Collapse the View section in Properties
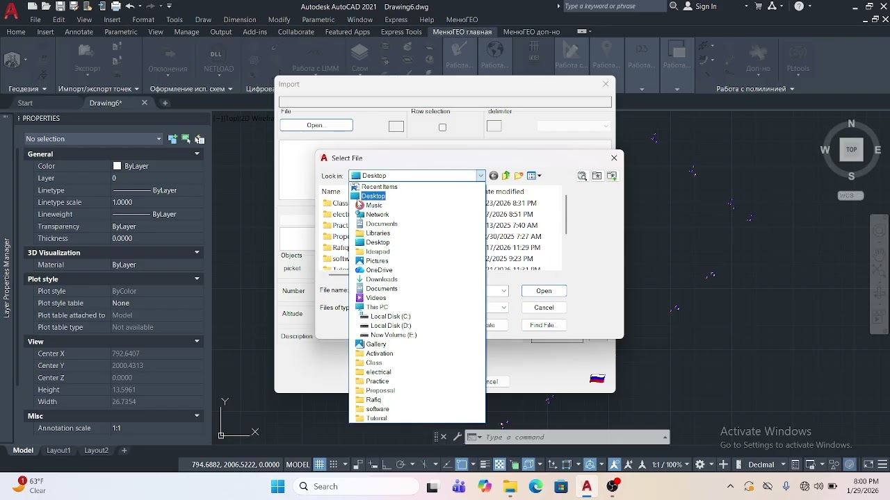Image resolution: width=890 pixels, height=500 pixels. pyautogui.click(x=197, y=342)
